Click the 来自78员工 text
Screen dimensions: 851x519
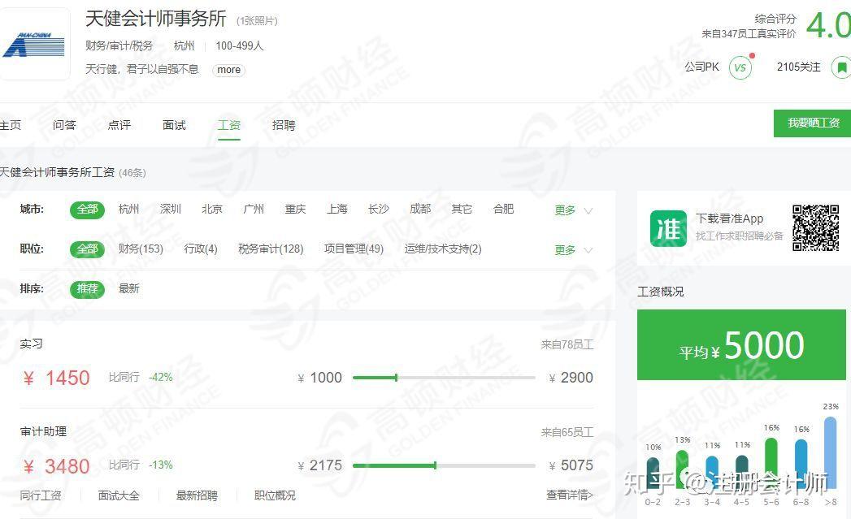567,345
